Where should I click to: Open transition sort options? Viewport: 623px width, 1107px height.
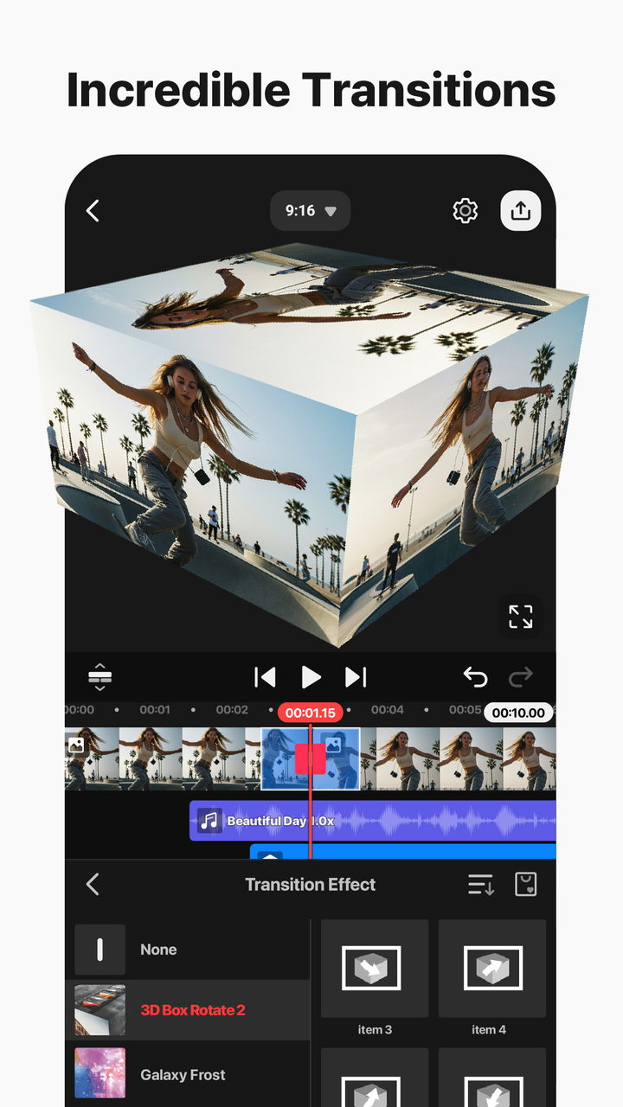coord(480,884)
